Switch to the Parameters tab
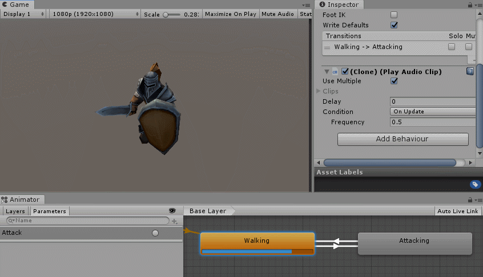Viewport: 483px width, 277px height. pos(50,211)
